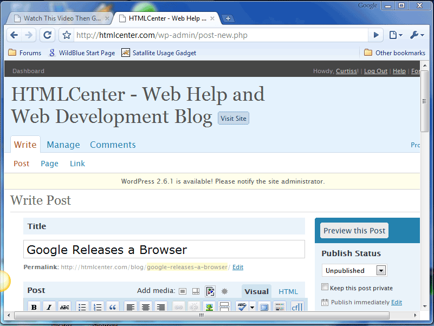Image resolution: width=434 pixels, height=326 pixels.
Task: Select the unordered bullet list icon
Action: tap(82, 307)
